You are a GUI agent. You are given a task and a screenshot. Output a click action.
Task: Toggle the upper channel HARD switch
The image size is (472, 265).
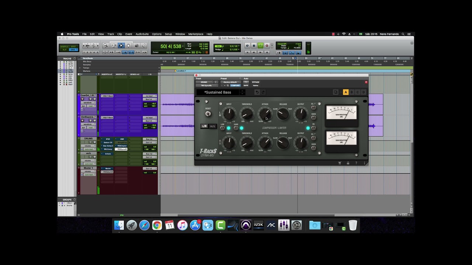[x=313, y=118]
